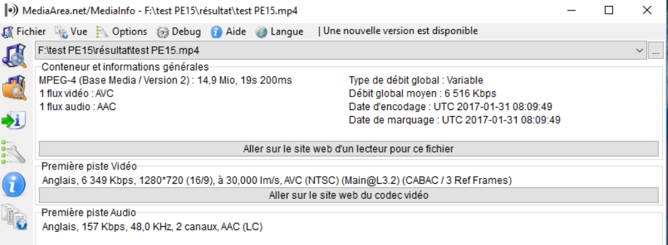The width and height of the screenshot is (668, 245).
Task: Open the Options menu
Action: point(122,31)
